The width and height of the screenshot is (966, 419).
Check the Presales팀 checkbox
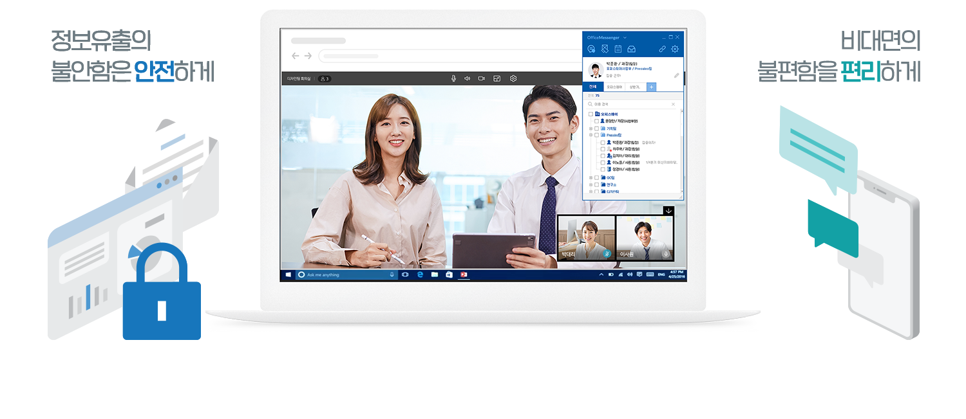point(597,135)
